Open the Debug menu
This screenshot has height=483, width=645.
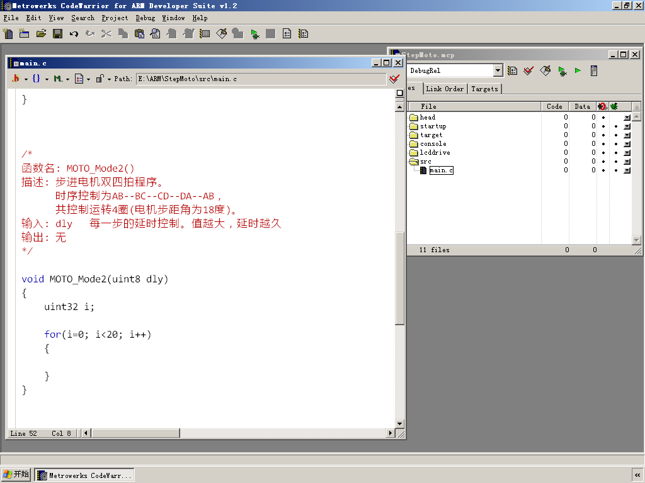146,18
